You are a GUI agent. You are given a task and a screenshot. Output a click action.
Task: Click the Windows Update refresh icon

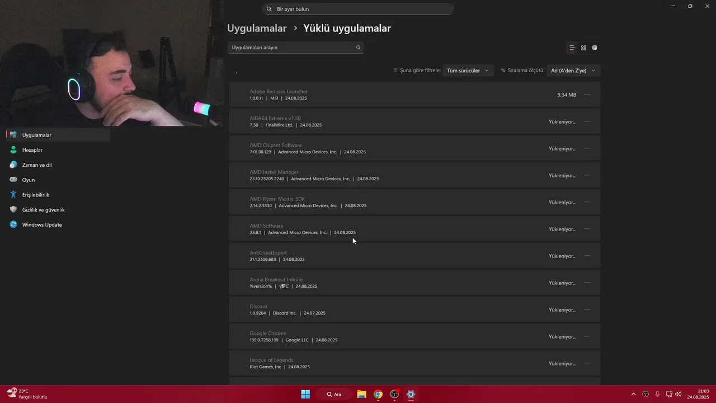coord(13,224)
